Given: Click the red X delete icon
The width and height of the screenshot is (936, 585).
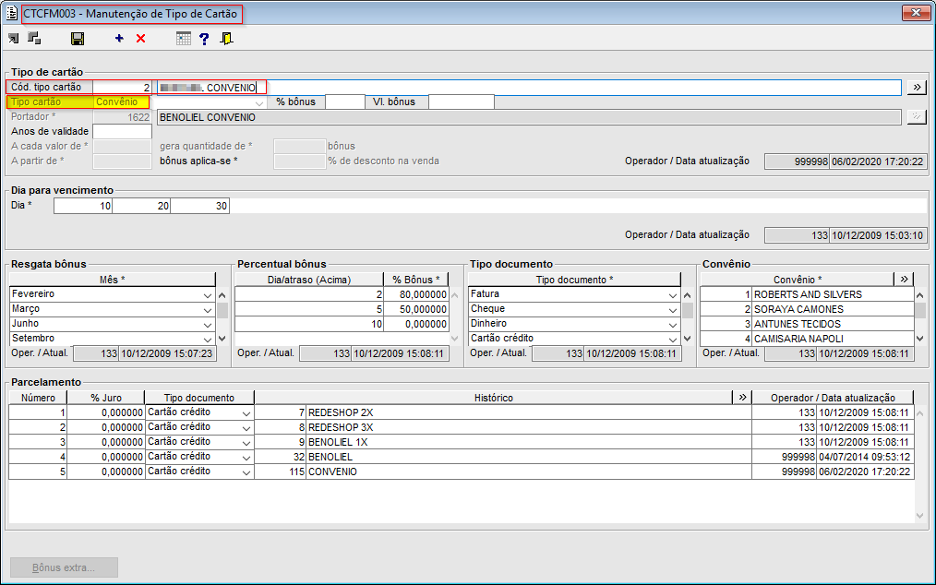Looking at the screenshot, I should point(140,39).
